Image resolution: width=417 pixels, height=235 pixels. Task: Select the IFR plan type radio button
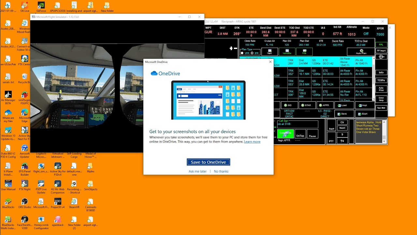click(252, 53)
